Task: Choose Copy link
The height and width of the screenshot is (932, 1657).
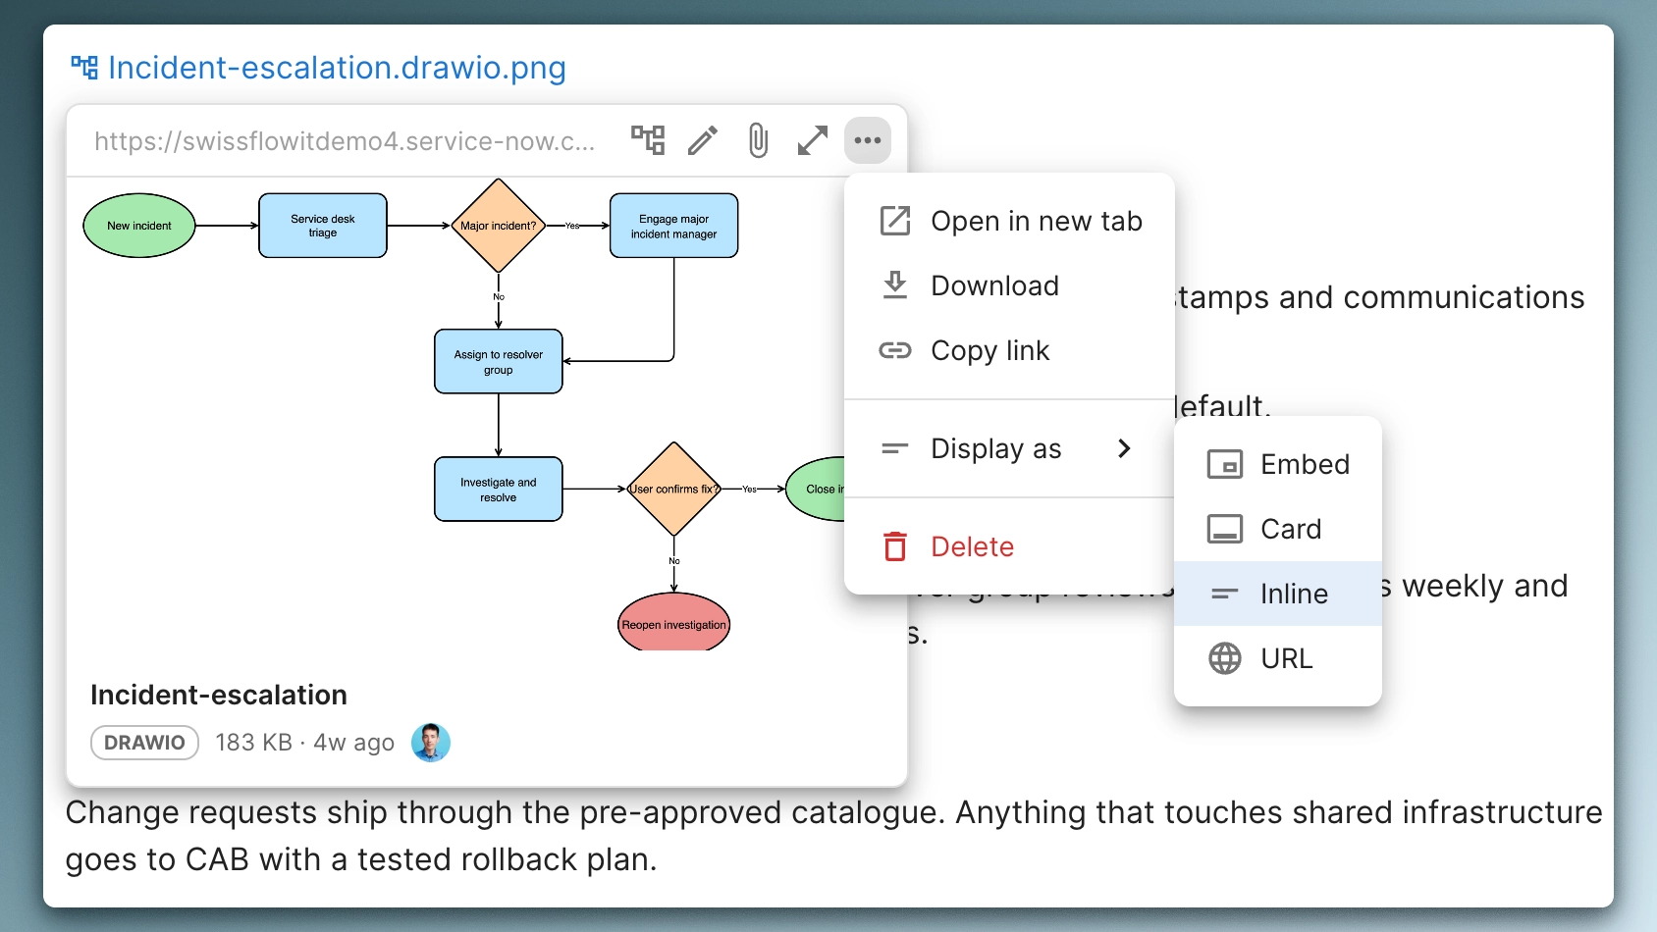Action: coord(1009,350)
